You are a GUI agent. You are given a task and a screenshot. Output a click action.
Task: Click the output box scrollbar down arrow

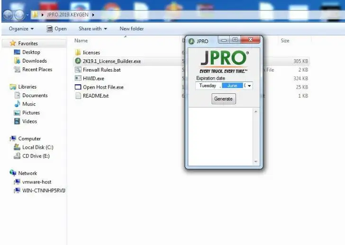pyautogui.click(x=256, y=162)
